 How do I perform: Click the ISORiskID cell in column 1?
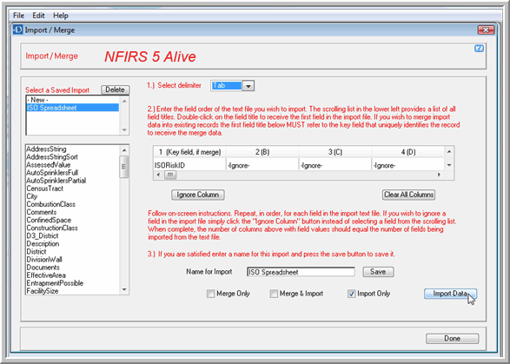point(189,165)
